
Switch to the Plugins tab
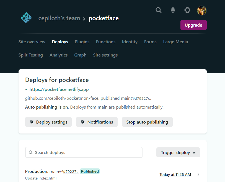click(82, 42)
